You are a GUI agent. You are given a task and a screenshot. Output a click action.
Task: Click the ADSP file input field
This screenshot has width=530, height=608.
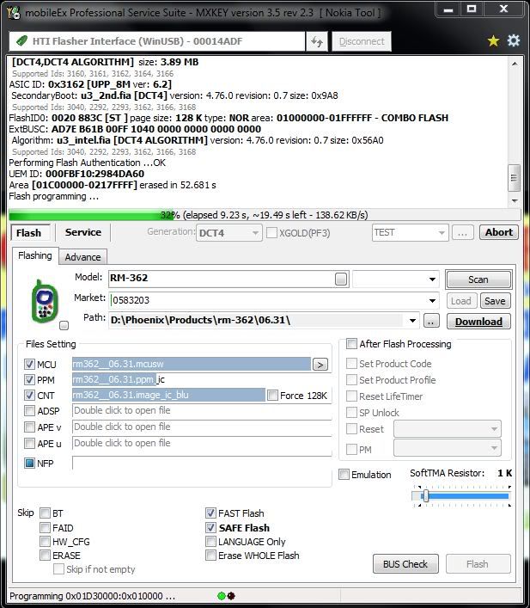point(202,411)
